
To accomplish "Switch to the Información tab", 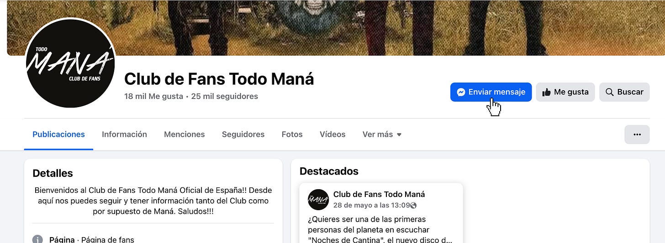I will click(x=124, y=134).
